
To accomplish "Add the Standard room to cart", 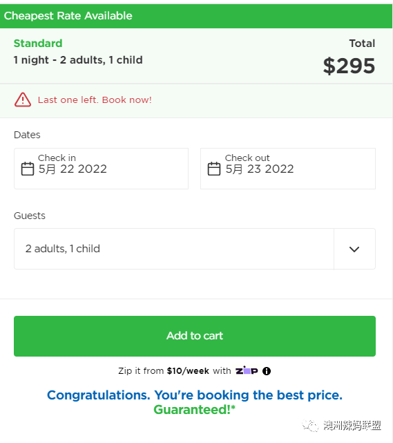I will (195, 336).
